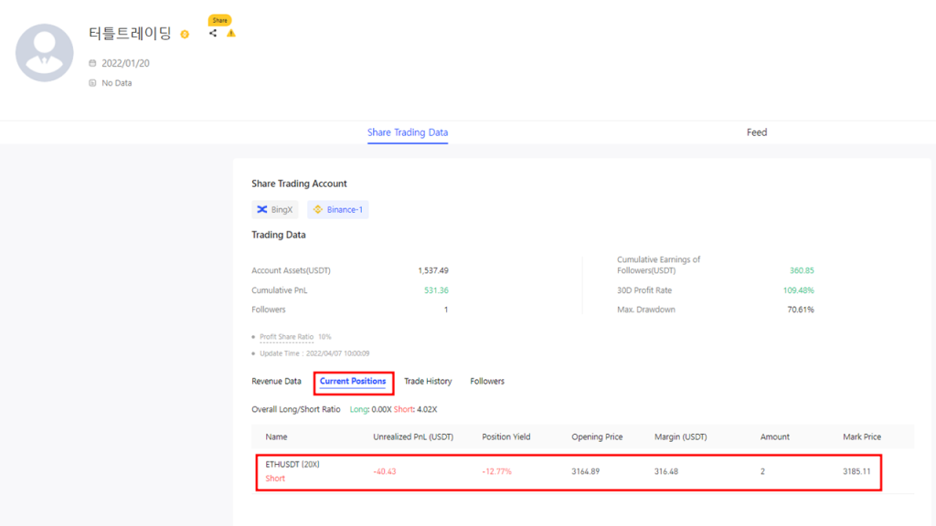
Task: Open the Followers tab
Action: [x=487, y=381]
